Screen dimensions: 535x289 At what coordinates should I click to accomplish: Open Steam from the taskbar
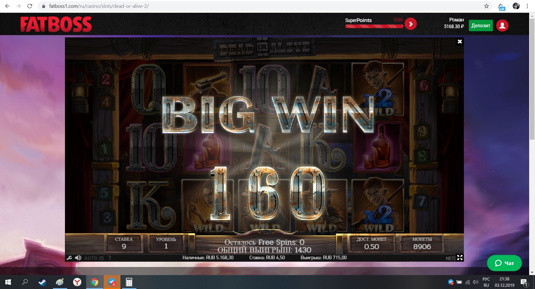(42, 282)
